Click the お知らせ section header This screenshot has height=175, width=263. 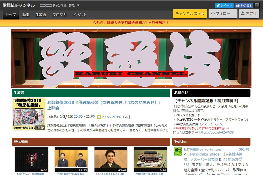tap(211, 93)
